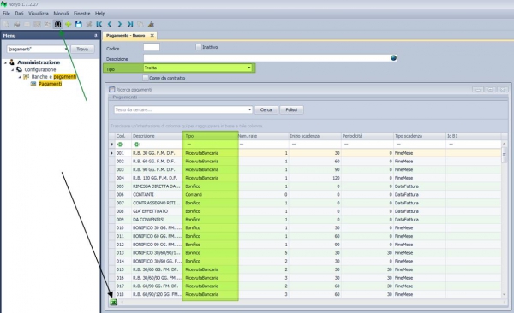Collapse the Amministrazione tree node
The image size is (514, 313).
pos(6,62)
